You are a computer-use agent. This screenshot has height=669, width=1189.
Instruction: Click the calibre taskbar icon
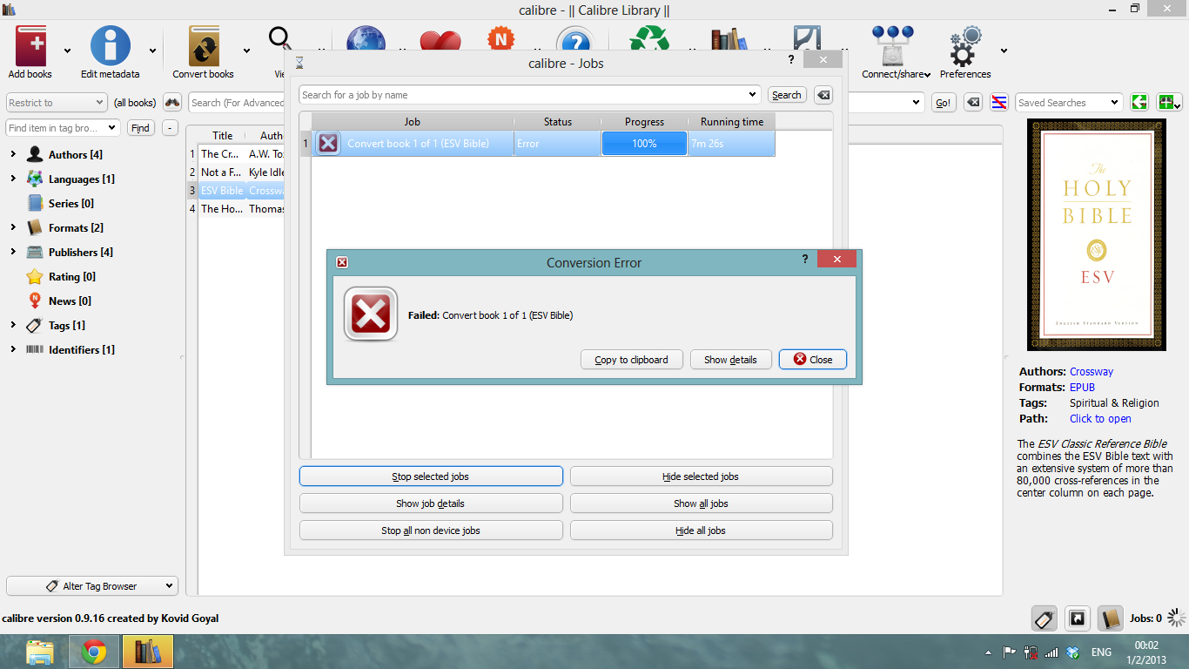point(148,652)
